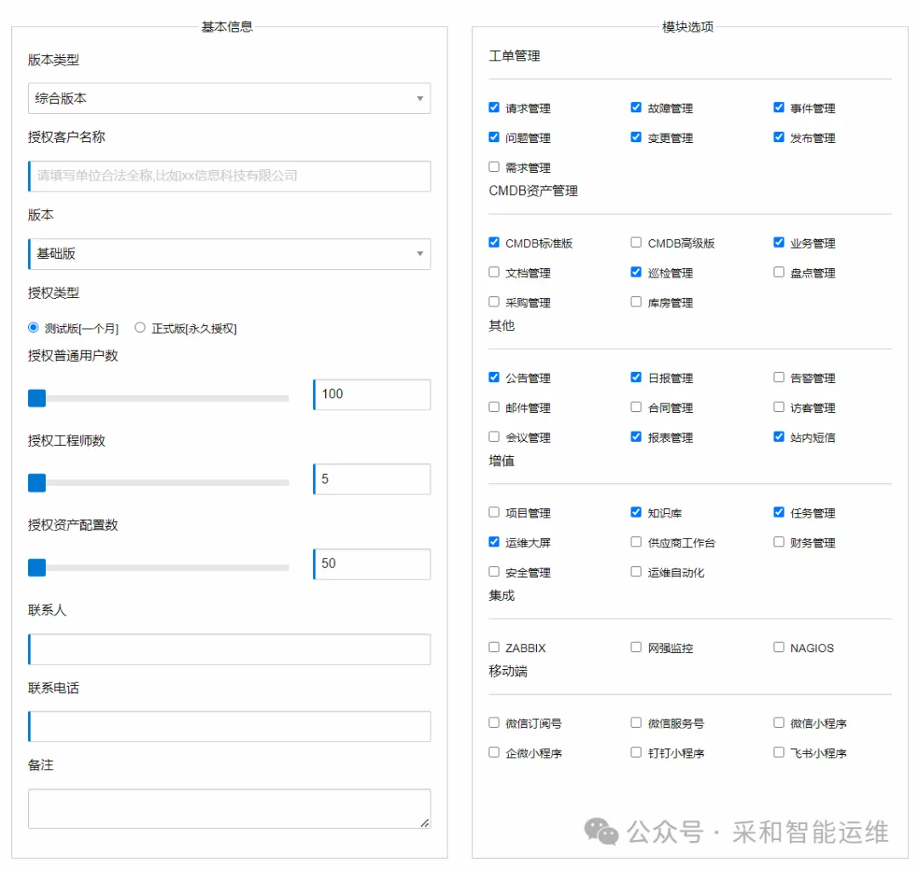Select the 测试版[一个月] radio button
The width and height of the screenshot is (919, 869).
pos(33,327)
